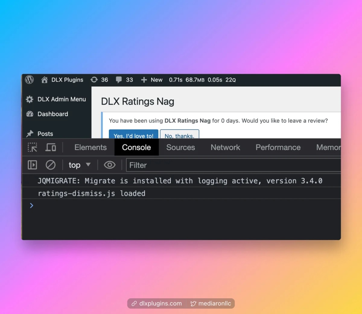This screenshot has height=314, width=362.
Task: Open the Memory tab
Action: pos(328,147)
